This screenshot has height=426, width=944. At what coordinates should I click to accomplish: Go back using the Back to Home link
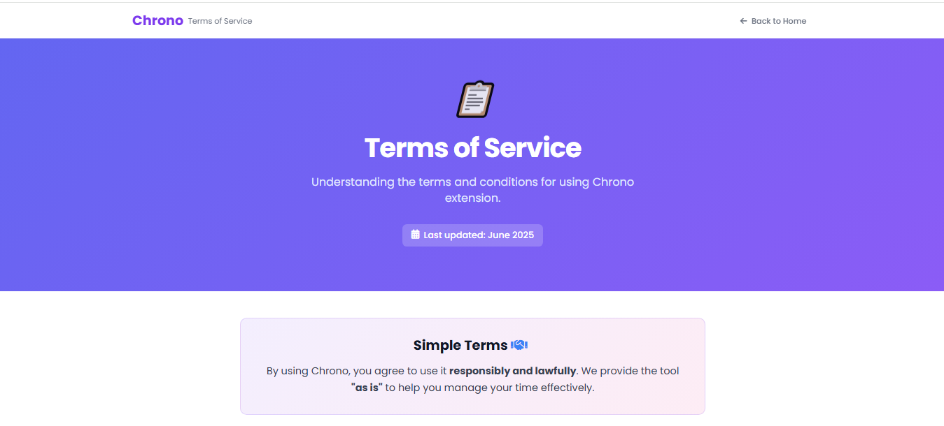point(773,21)
